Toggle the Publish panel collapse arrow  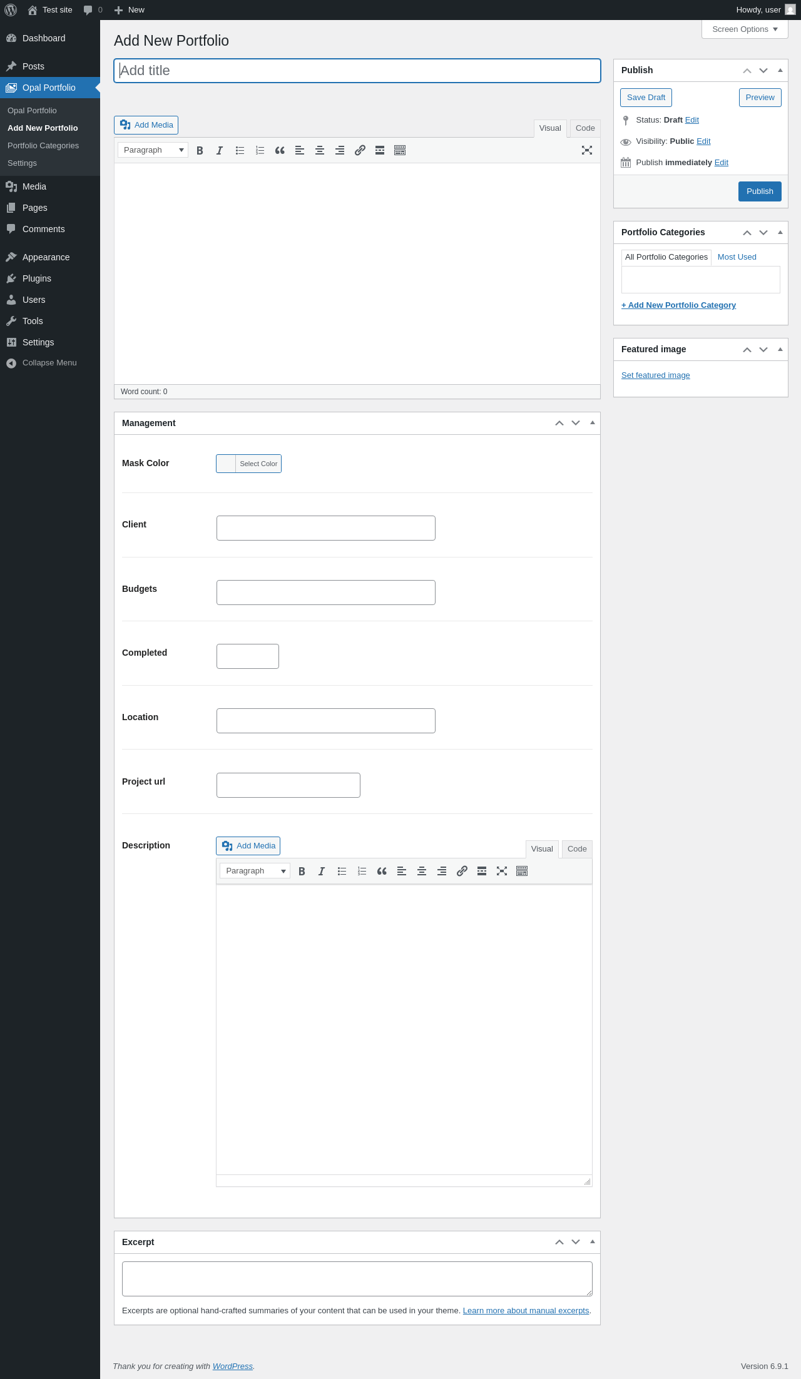point(780,71)
